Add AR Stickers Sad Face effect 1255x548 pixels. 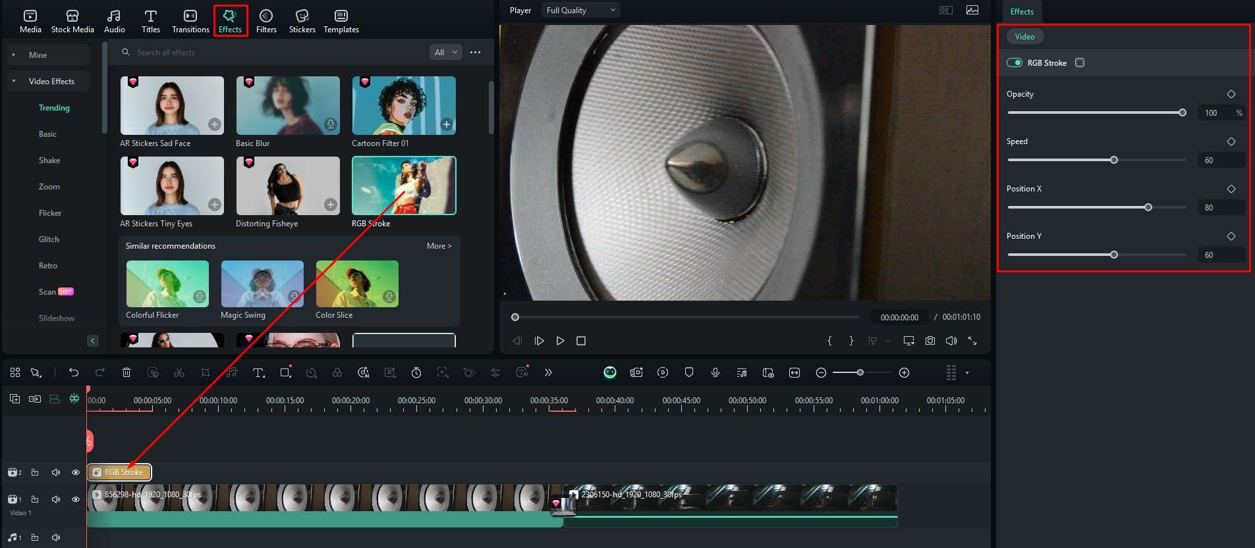(215, 124)
